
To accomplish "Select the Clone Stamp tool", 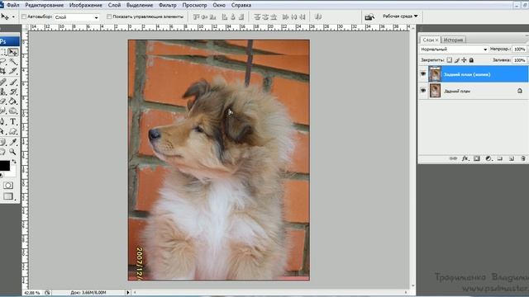I will point(2,92).
